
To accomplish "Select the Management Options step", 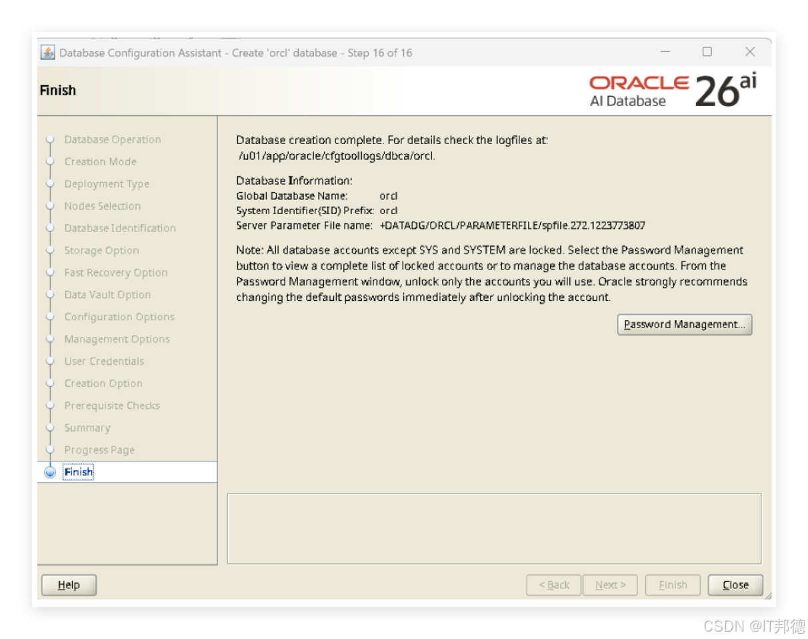I will coord(117,339).
